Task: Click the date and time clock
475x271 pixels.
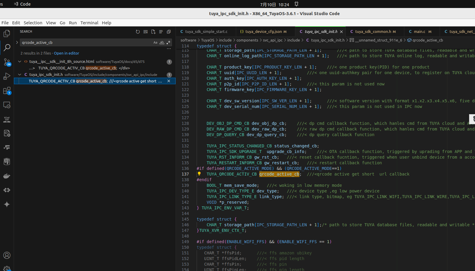Action: 274,4
